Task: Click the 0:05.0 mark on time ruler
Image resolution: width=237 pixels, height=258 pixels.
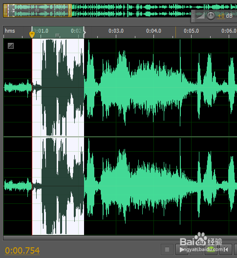Action: (191, 31)
